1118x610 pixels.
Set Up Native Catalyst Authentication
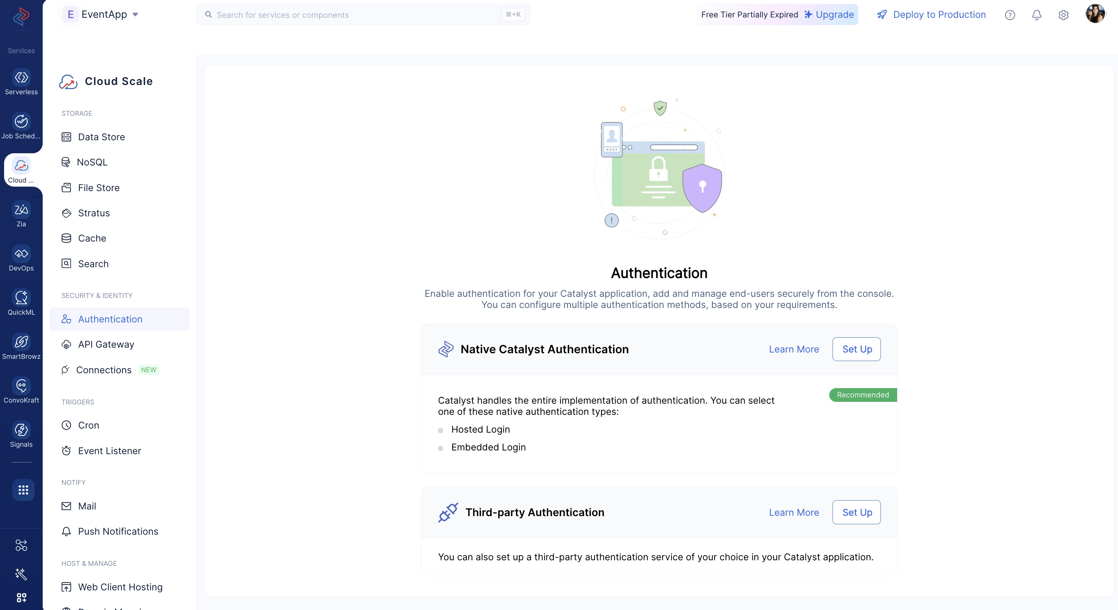(856, 349)
